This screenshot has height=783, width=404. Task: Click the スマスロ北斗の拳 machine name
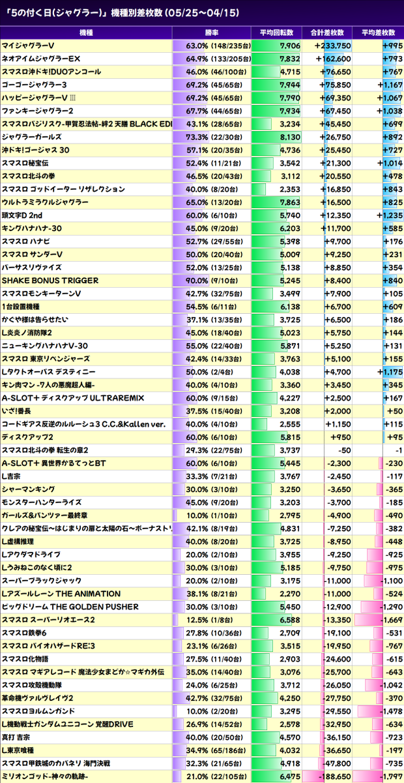click(29, 176)
